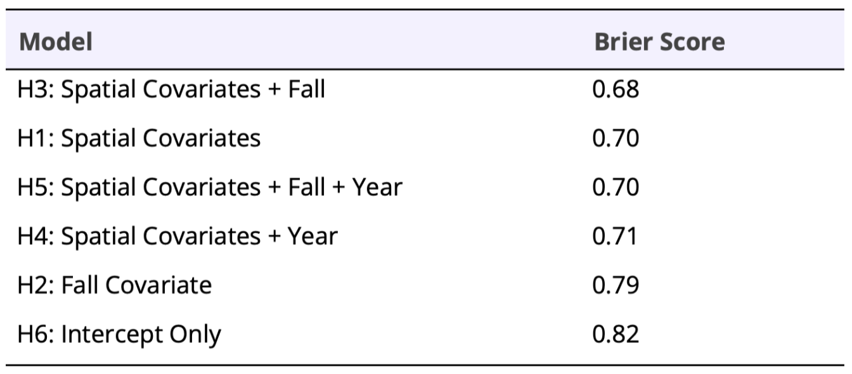Click the Brier Score column header

click(659, 42)
